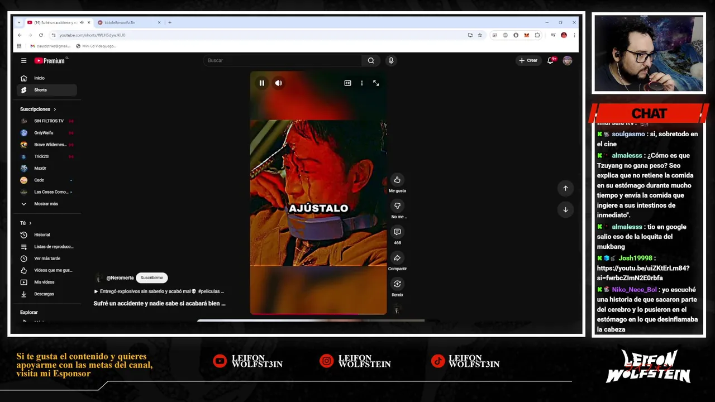Open Las Cosas Como subscription
Image resolution: width=715 pixels, height=402 pixels.
pyautogui.click(x=46, y=192)
